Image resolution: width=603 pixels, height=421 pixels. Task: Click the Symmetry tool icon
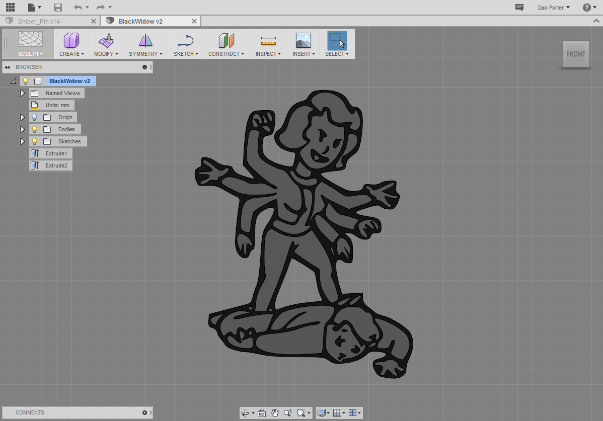point(145,40)
